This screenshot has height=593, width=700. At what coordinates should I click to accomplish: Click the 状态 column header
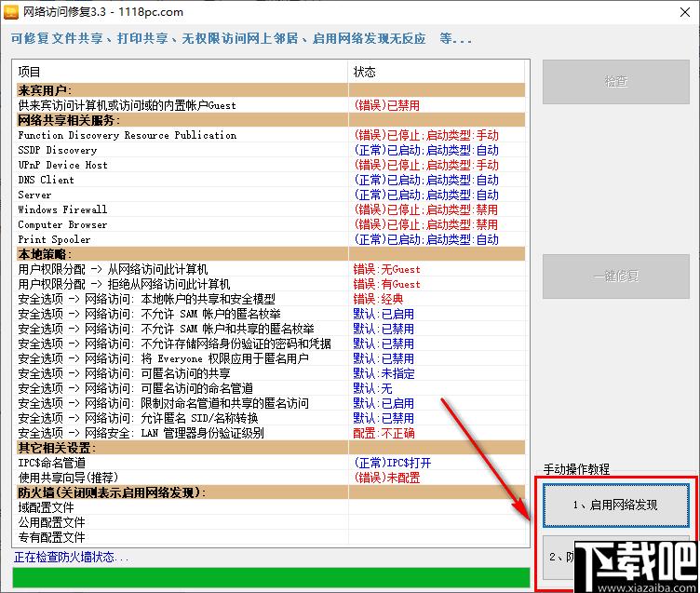(437, 72)
